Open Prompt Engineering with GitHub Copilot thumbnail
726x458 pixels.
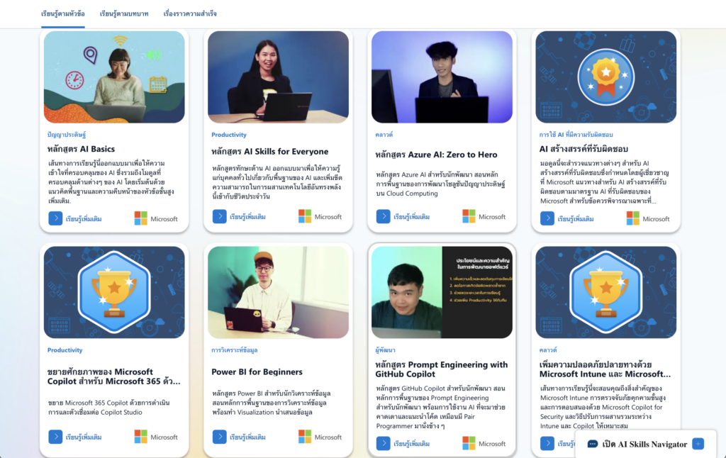click(x=442, y=292)
